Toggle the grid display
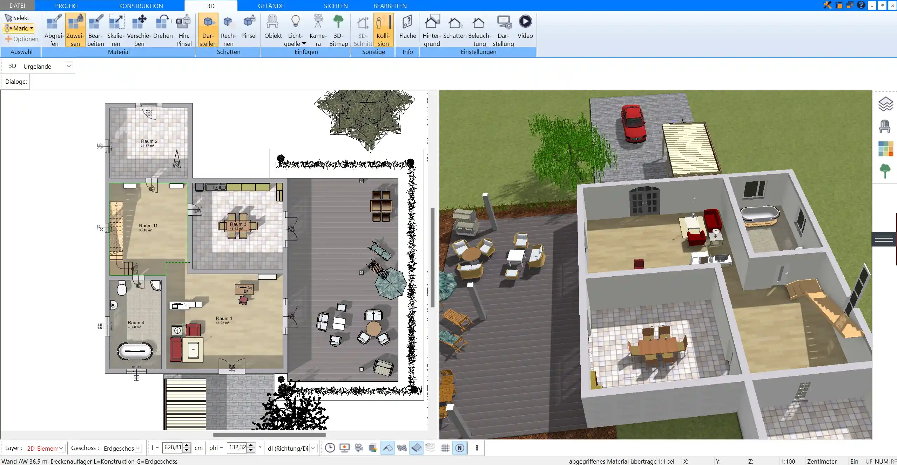The width and height of the screenshot is (897, 465). pos(445,448)
